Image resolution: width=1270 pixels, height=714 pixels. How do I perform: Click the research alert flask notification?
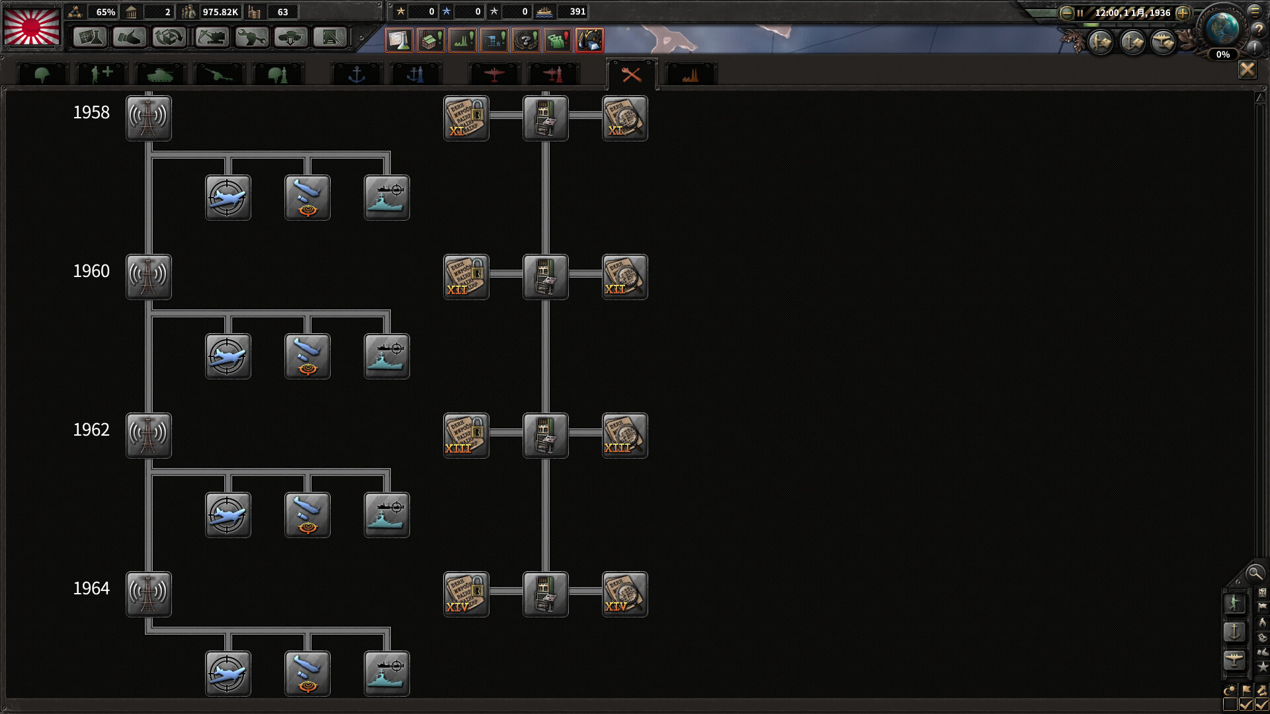click(x=399, y=40)
